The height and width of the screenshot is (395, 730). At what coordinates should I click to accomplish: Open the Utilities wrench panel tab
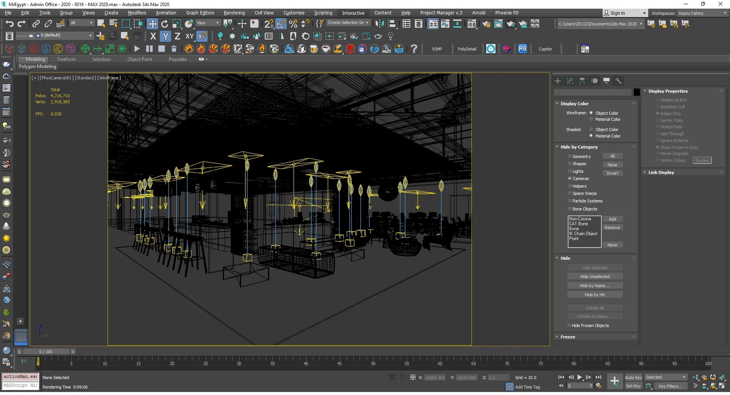point(618,81)
